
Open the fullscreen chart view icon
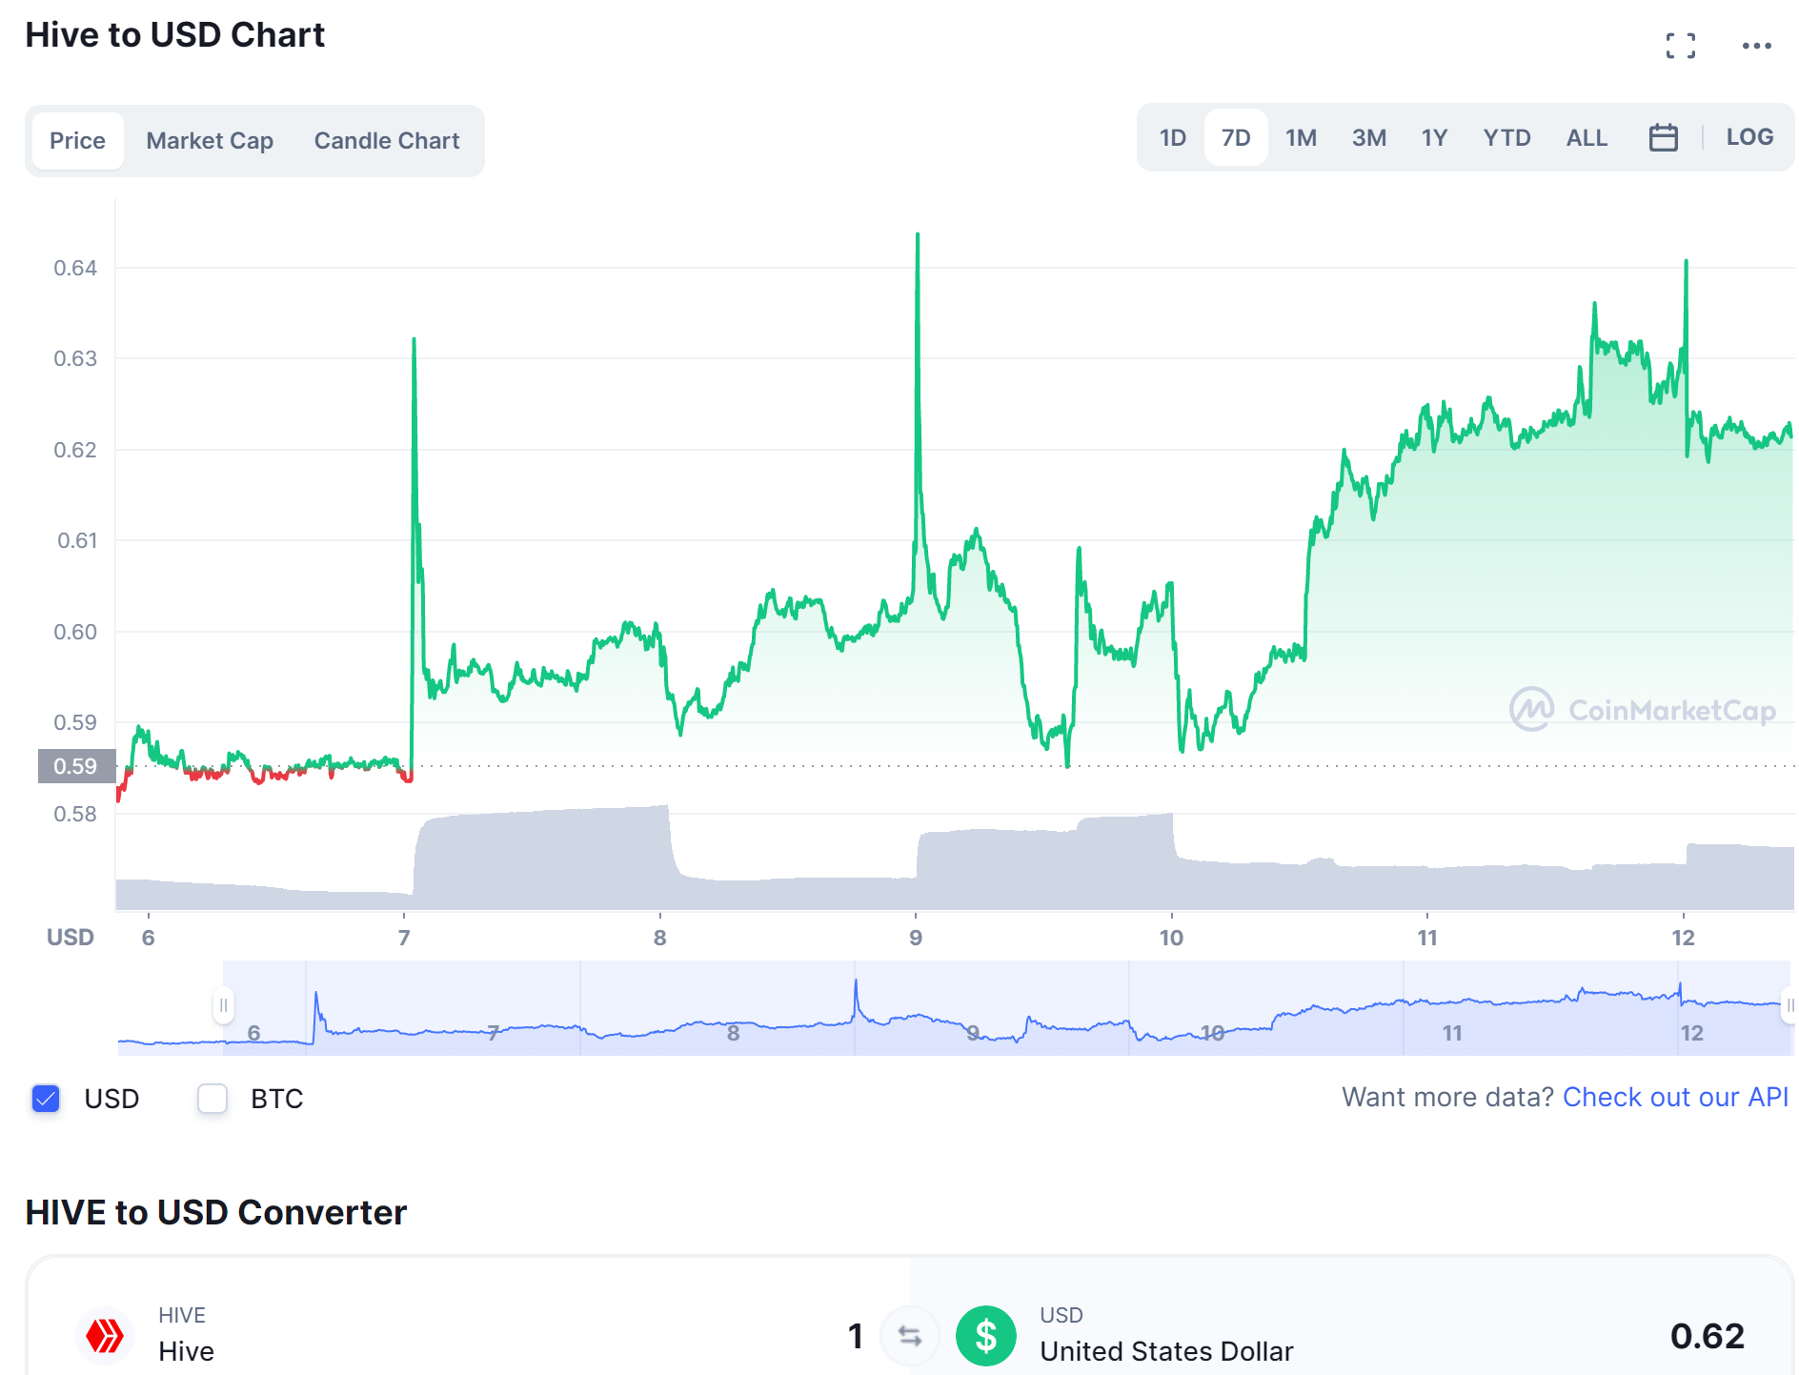click(x=1680, y=46)
